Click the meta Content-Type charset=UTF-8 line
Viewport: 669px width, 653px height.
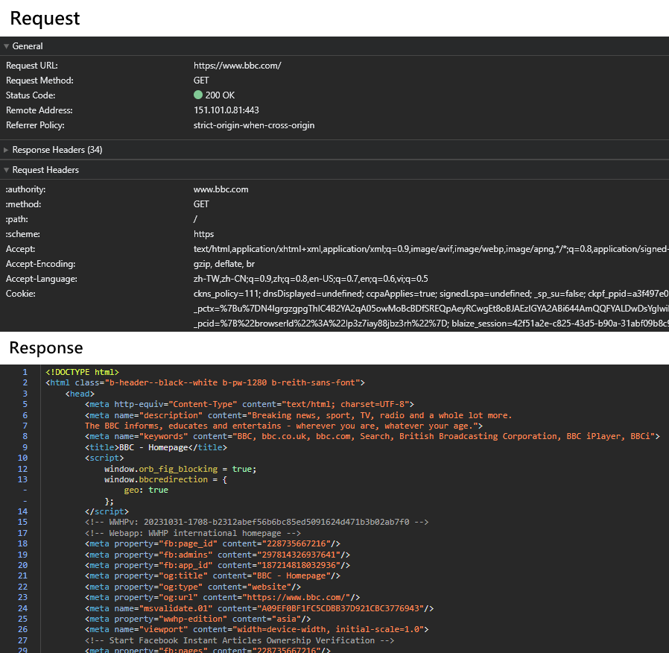click(250, 404)
